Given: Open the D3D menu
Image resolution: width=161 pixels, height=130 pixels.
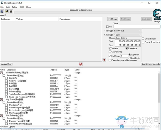Looking at the screenshot, I should 22,7.
